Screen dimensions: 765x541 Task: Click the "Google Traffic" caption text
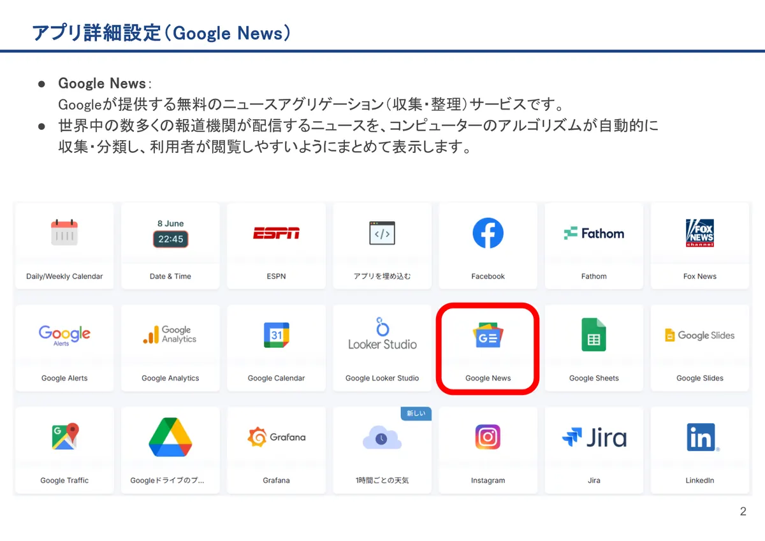pos(64,480)
